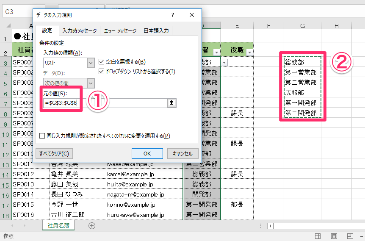Click cell containing 第二営業部 in column G

(302, 83)
